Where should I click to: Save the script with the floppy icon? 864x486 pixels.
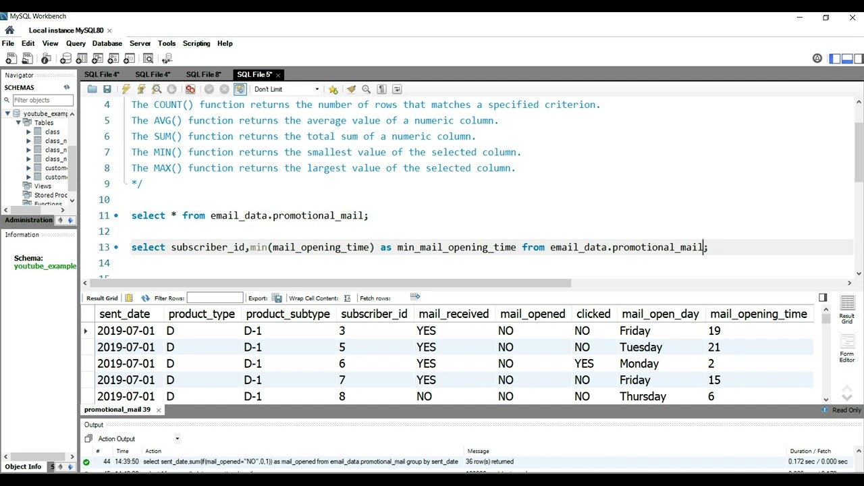point(107,89)
